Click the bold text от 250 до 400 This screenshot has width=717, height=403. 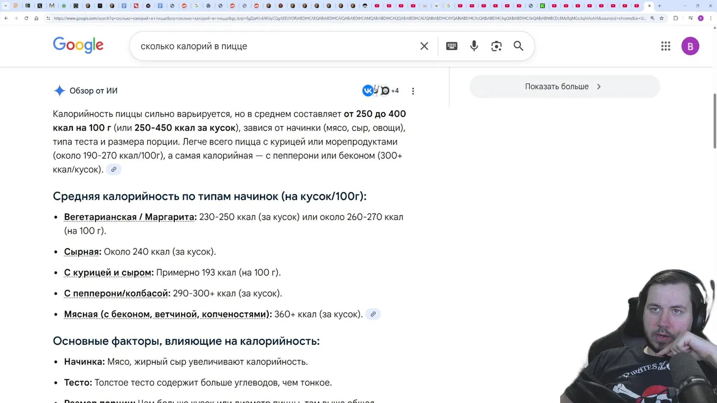375,114
